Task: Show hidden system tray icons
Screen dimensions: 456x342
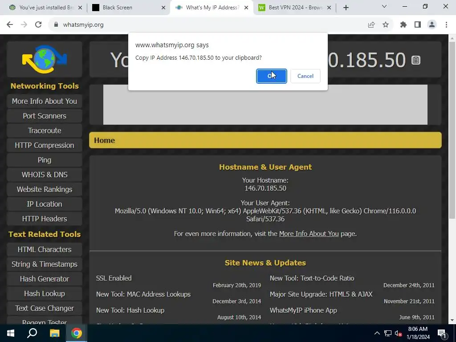Action: click(x=377, y=333)
